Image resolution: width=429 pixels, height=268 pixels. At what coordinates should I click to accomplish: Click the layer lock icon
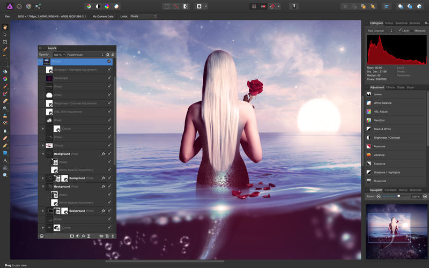coord(113,55)
